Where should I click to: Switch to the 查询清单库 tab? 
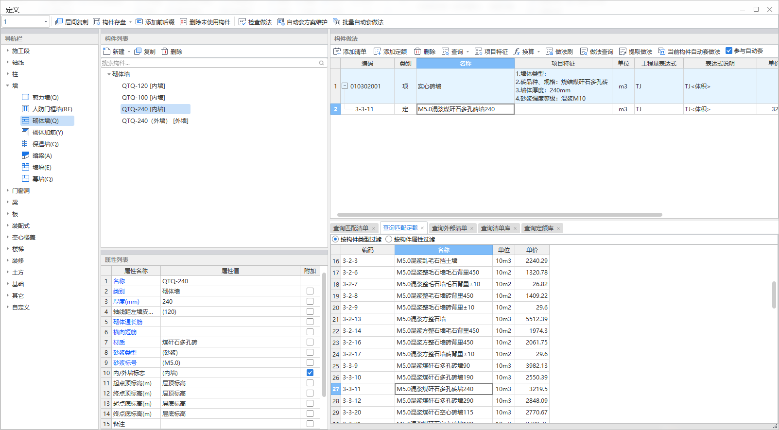tap(496, 228)
